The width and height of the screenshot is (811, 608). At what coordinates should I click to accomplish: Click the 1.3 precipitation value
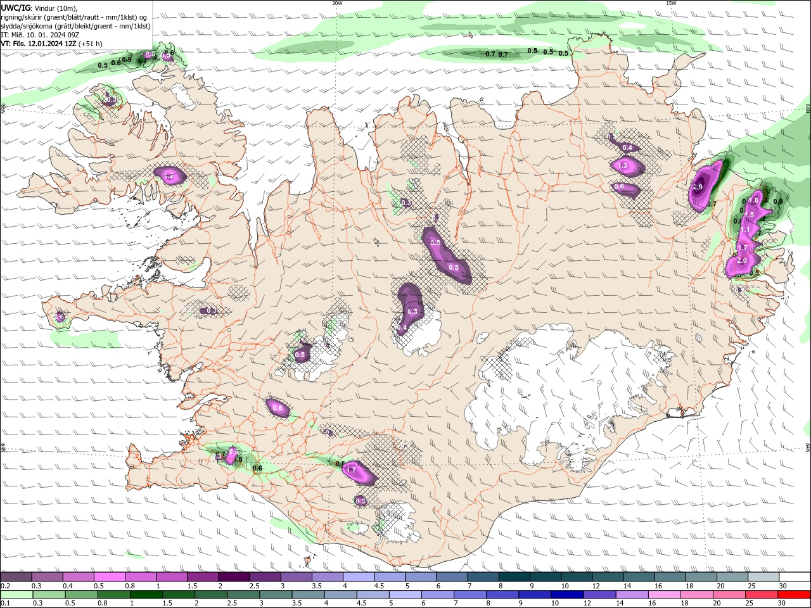point(622,166)
